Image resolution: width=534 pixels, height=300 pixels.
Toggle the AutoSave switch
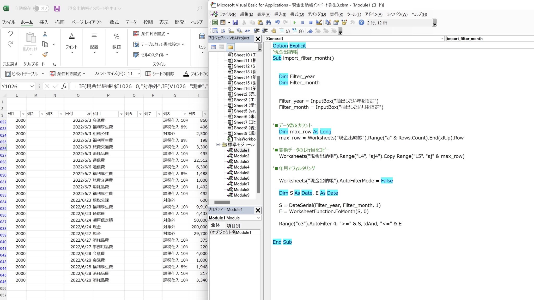tap(41, 8)
